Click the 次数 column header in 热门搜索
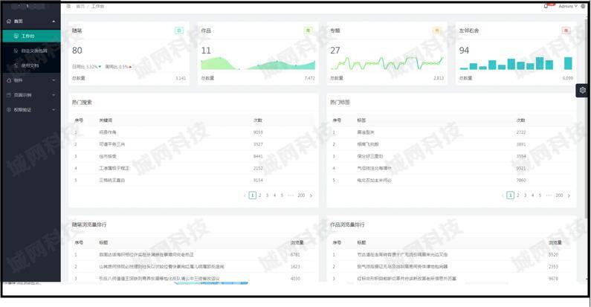The width and height of the screenshot is (591, 307). [258, 120]
